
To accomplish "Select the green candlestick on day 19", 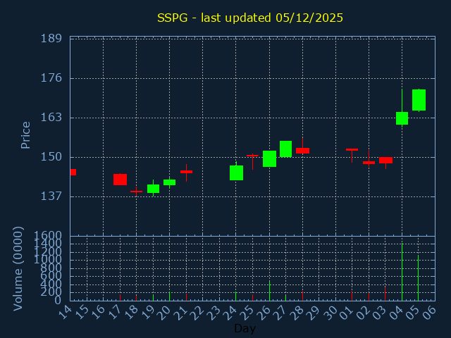I will click(153, 189).
